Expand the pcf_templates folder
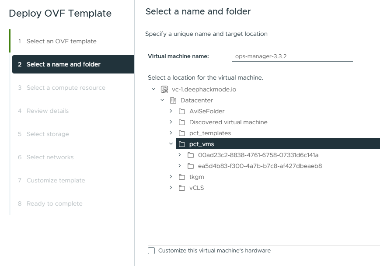Screen dimensions: 380x266 click(x=171, y=133)
